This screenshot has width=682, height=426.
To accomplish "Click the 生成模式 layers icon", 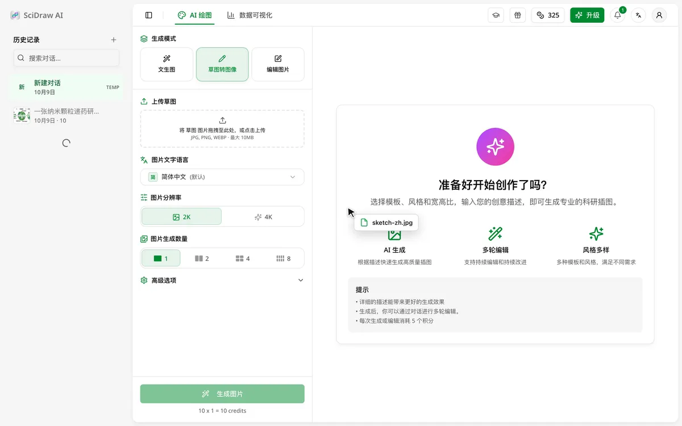I will click(144, 39).
